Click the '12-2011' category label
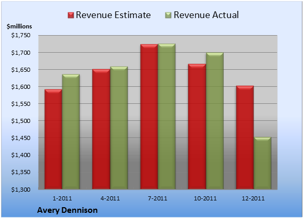The width and height of the screenshot is (303, 218). tap(253, 198)
